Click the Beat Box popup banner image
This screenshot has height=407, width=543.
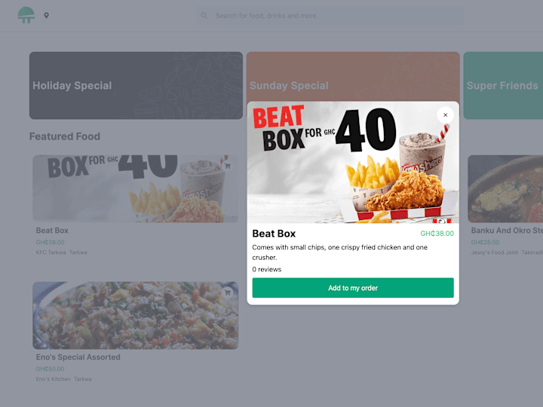click(x=353, y=162)
